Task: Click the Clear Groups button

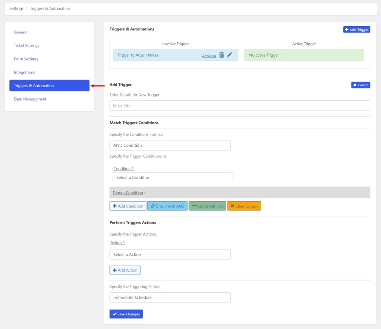Action: [244, 206]
